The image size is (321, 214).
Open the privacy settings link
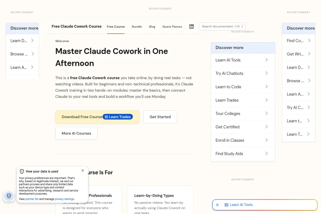(x=64, y=199)
